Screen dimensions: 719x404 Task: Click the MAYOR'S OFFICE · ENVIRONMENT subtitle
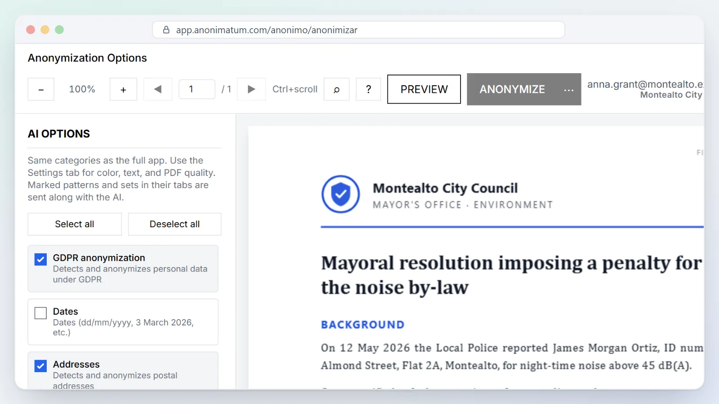[x=463, y=205]
